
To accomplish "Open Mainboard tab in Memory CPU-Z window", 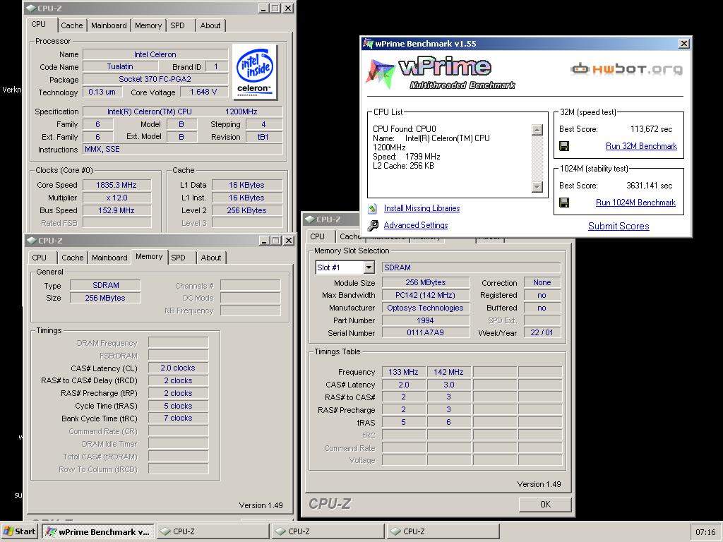I will (109, 258).
